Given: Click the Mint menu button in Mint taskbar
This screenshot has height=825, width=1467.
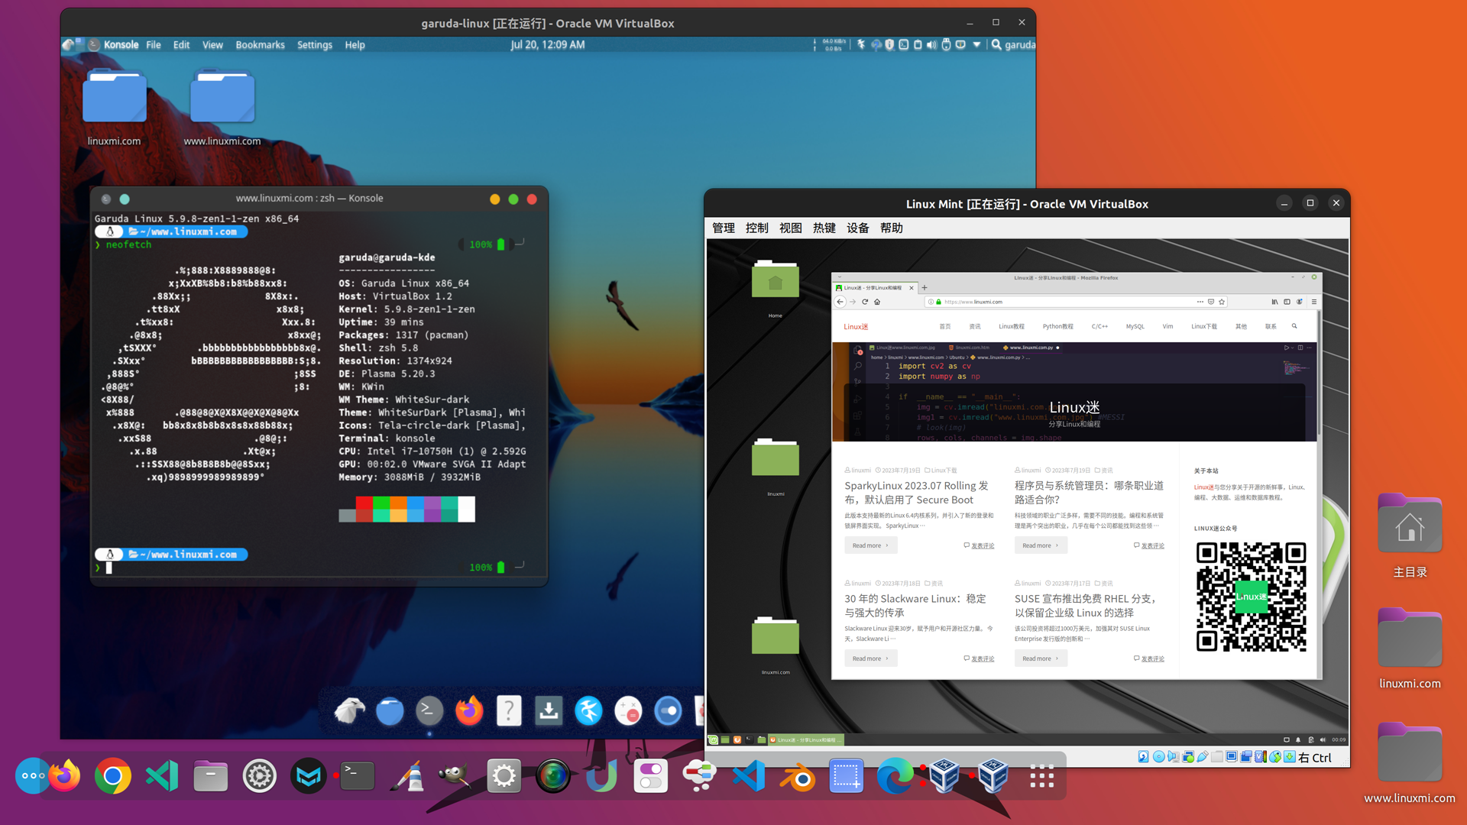Looking at the screenshot, I should [x=713, y=739].
